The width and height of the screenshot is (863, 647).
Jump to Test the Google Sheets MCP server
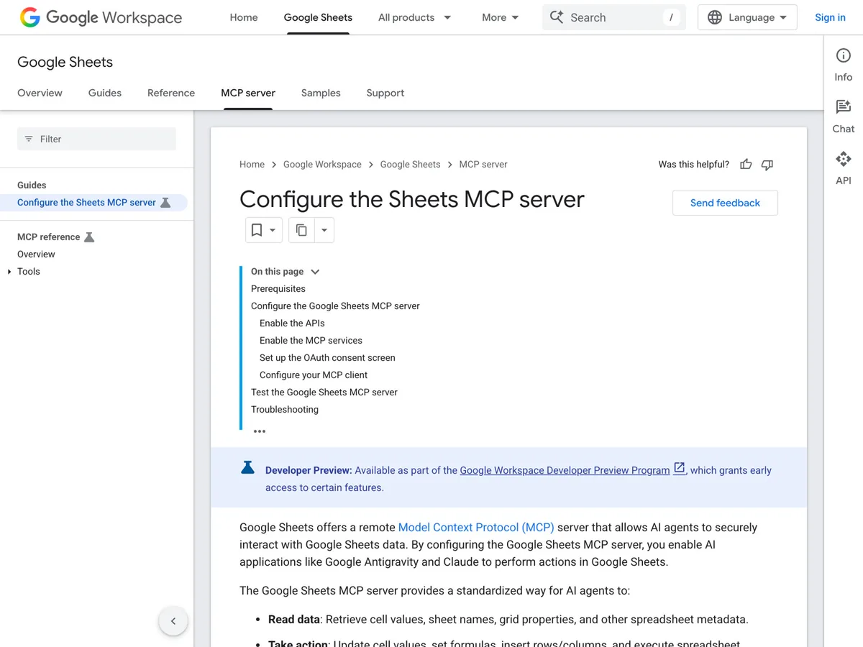pyautogui.click(x=324, y=393)
